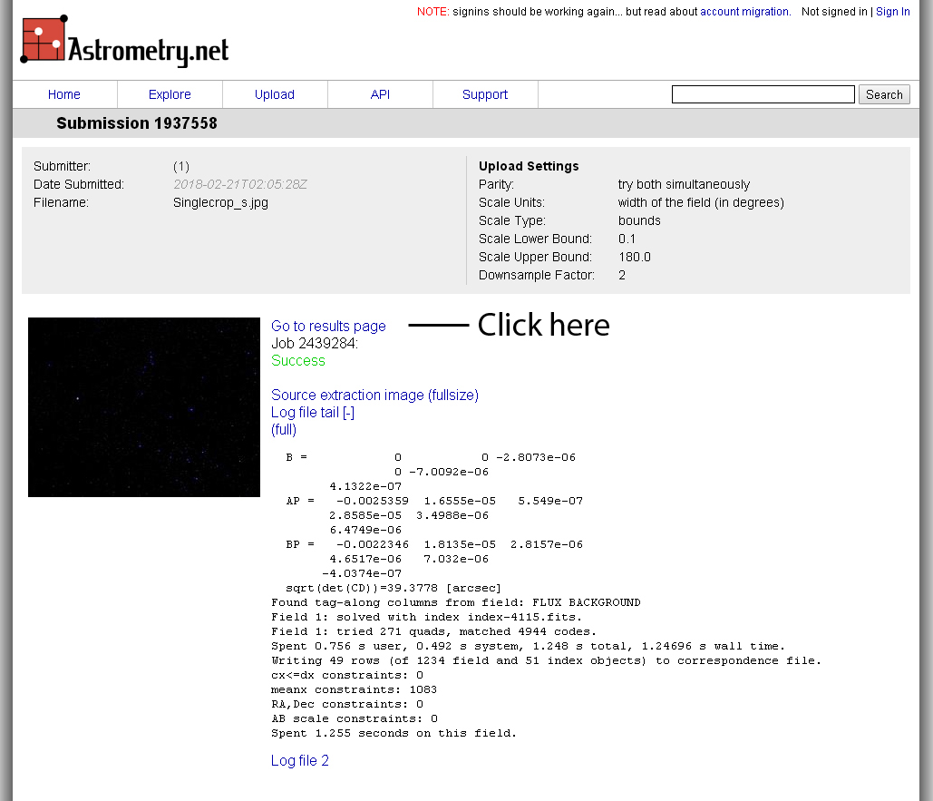Select Support in the navigation bar

point(485,94)
